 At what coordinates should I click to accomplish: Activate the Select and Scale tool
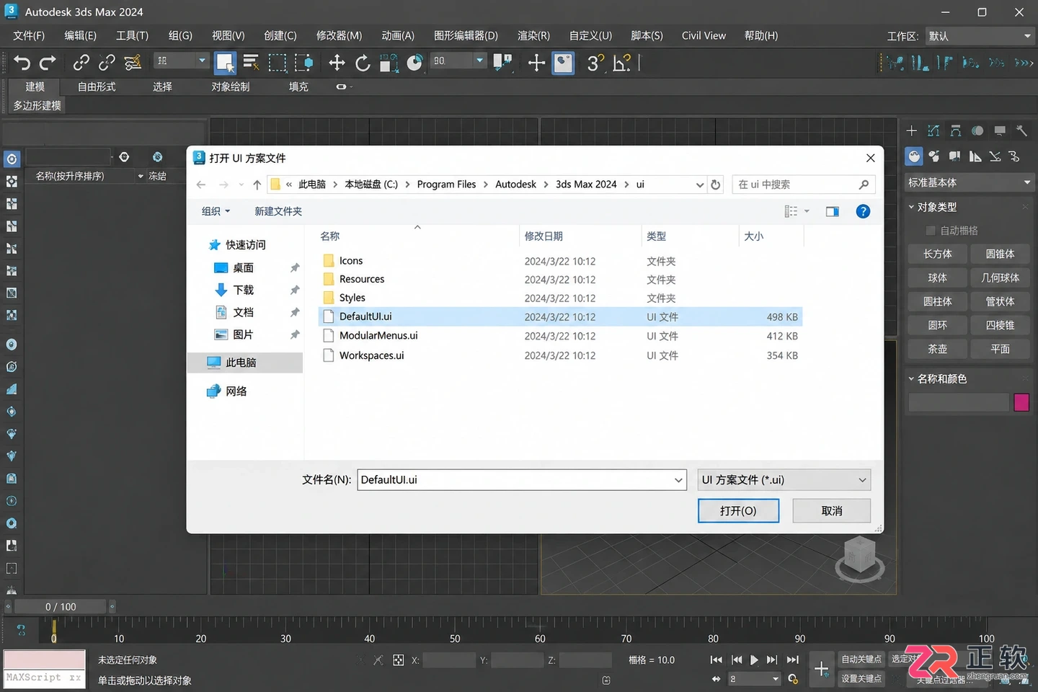click(x=389, y=63)
